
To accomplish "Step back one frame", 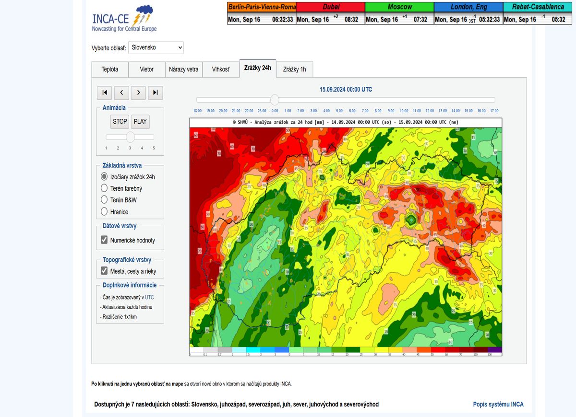I will [121, 93].
